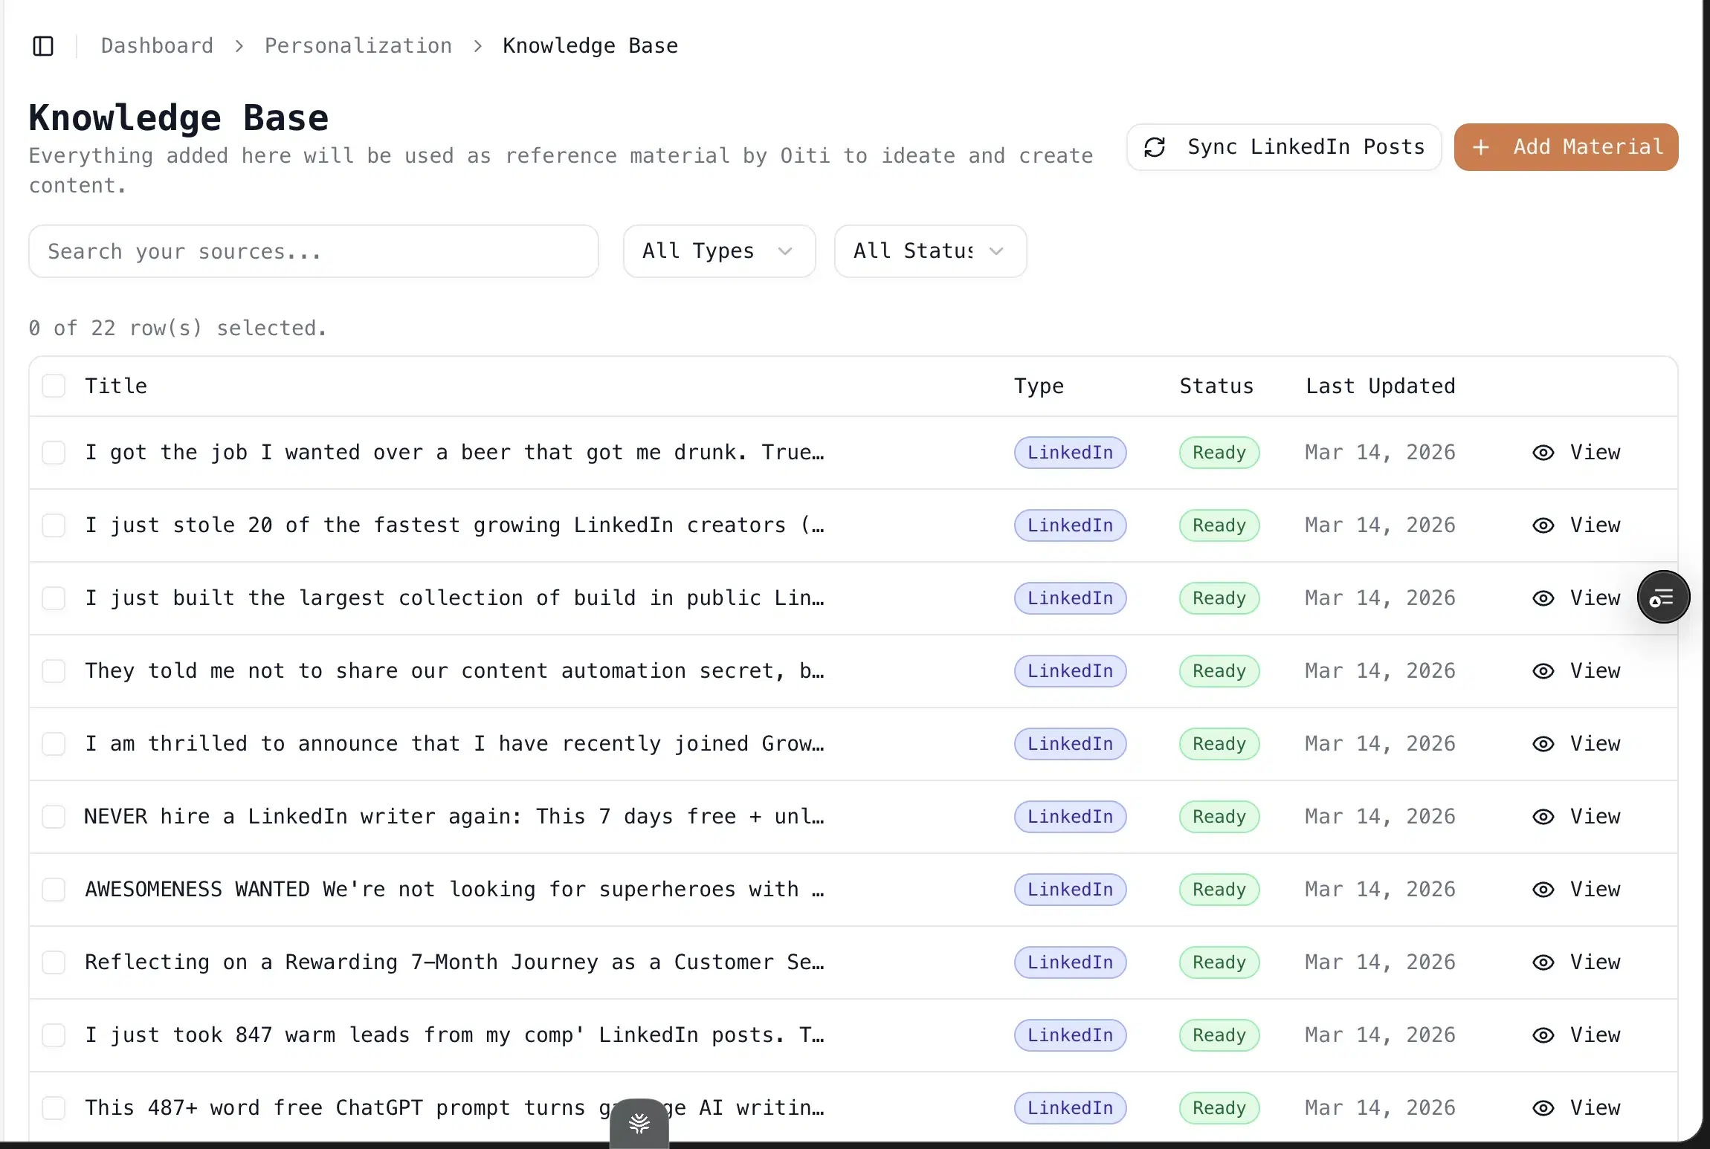Click the Last Updated column header
The image size is (1710, 1149).
point(1381,386)
